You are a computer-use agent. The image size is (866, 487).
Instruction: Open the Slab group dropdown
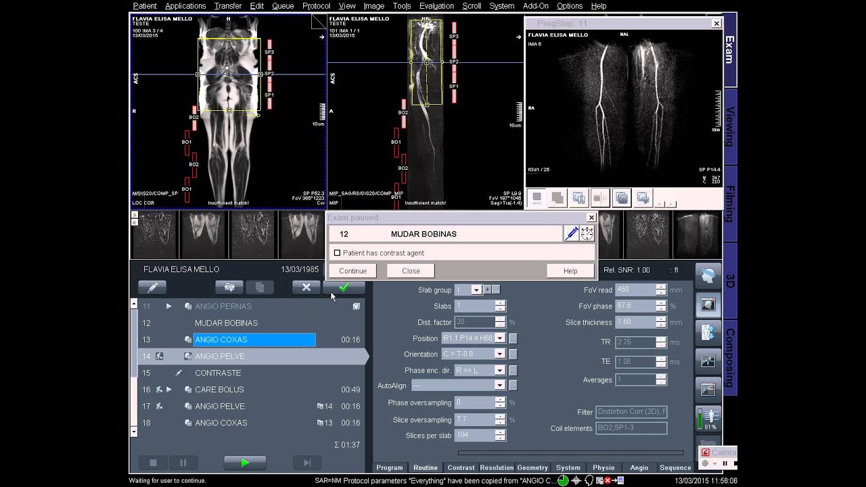point(476,289)
